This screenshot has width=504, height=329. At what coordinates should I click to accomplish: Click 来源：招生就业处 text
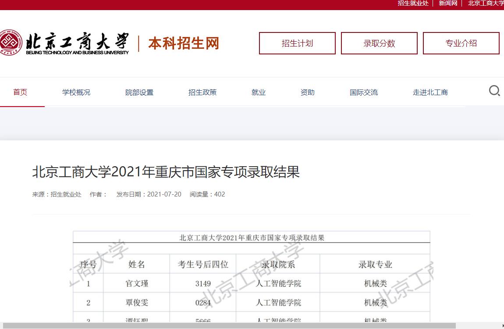57,194
